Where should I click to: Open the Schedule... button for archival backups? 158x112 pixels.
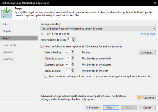click(147, 52)
